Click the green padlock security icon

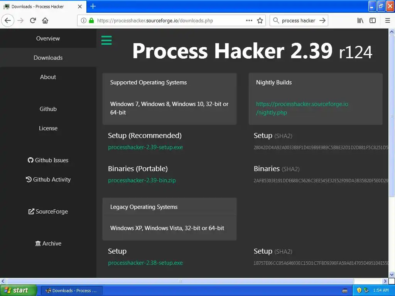coord(91,20)
